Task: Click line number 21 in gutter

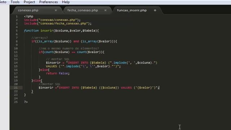Action: point(16,88)
